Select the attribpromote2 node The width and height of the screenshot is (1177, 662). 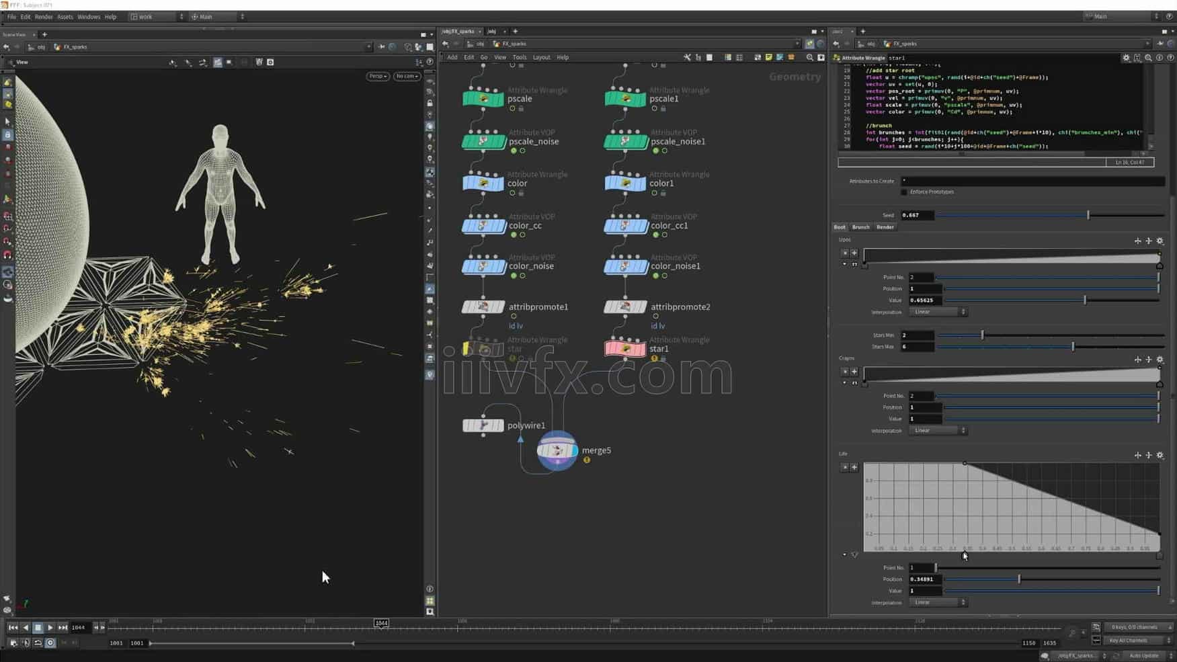coord(625,307)
